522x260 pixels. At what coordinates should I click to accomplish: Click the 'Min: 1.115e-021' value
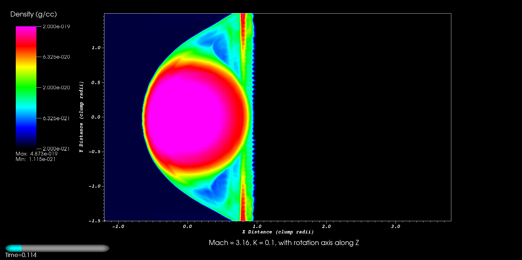[x=36, y=159]
